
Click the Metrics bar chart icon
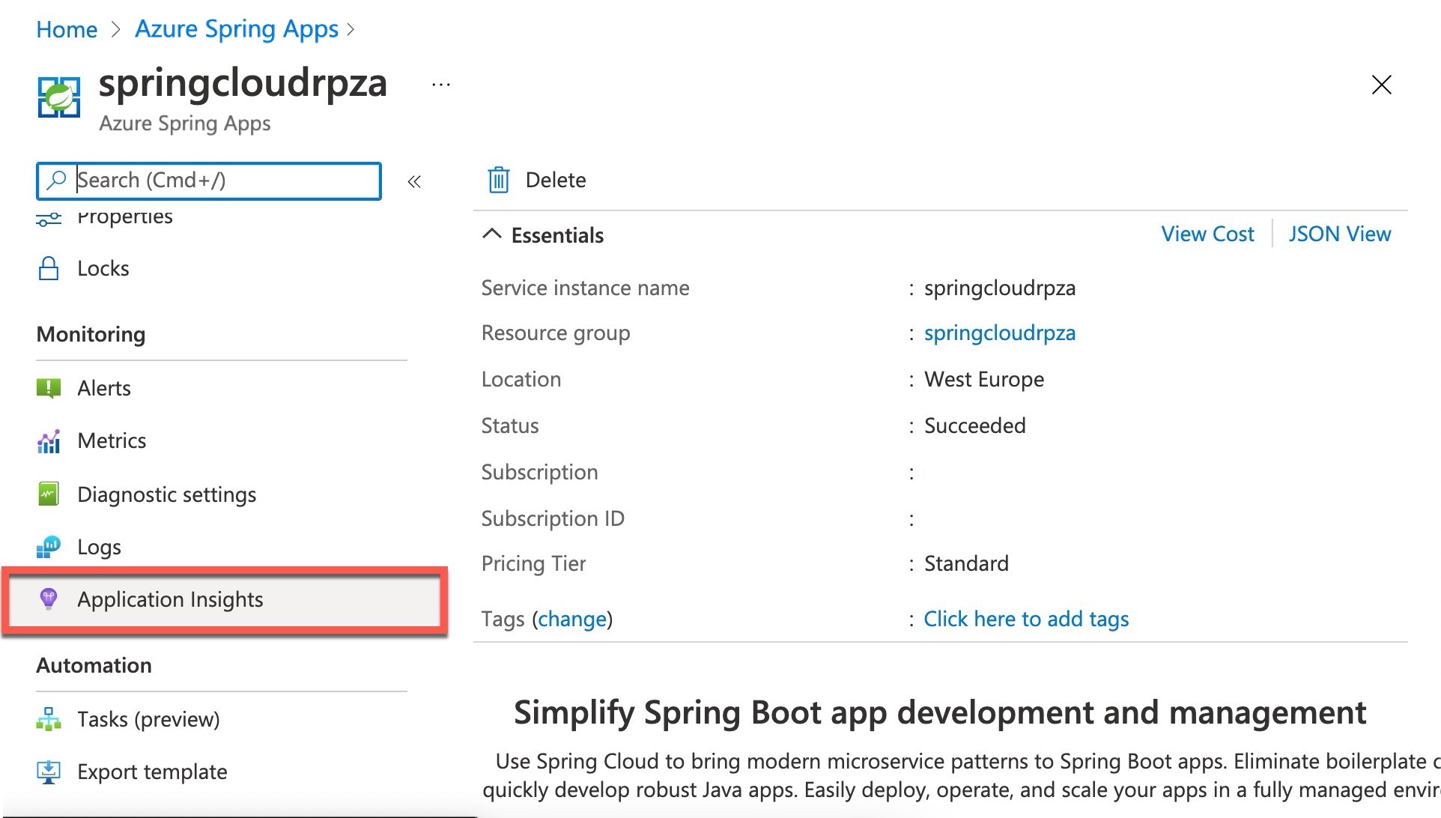(x=49, y=441)
